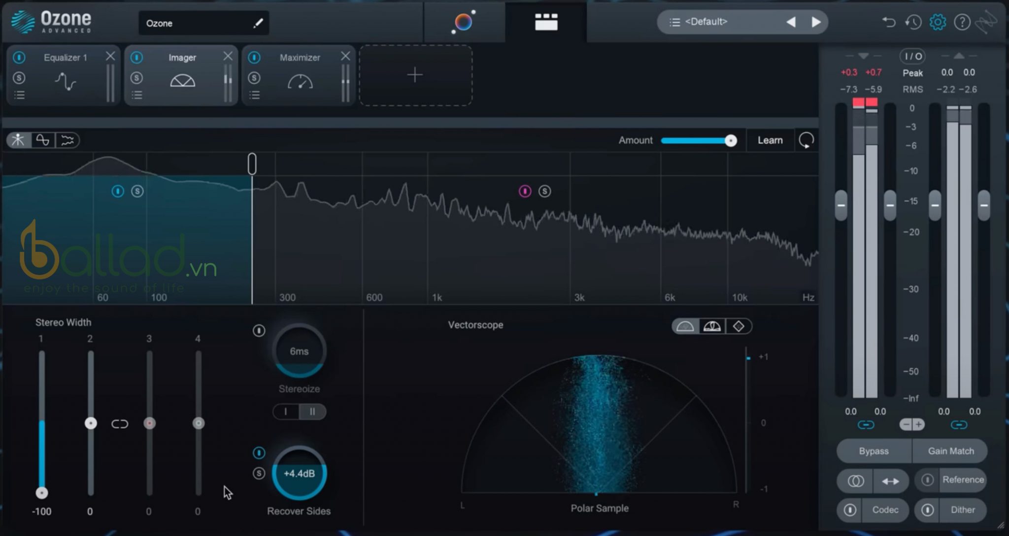Click the link icon between Stereo Width bands
Screen dimensions: 1009x536
[x=120, y=423]
